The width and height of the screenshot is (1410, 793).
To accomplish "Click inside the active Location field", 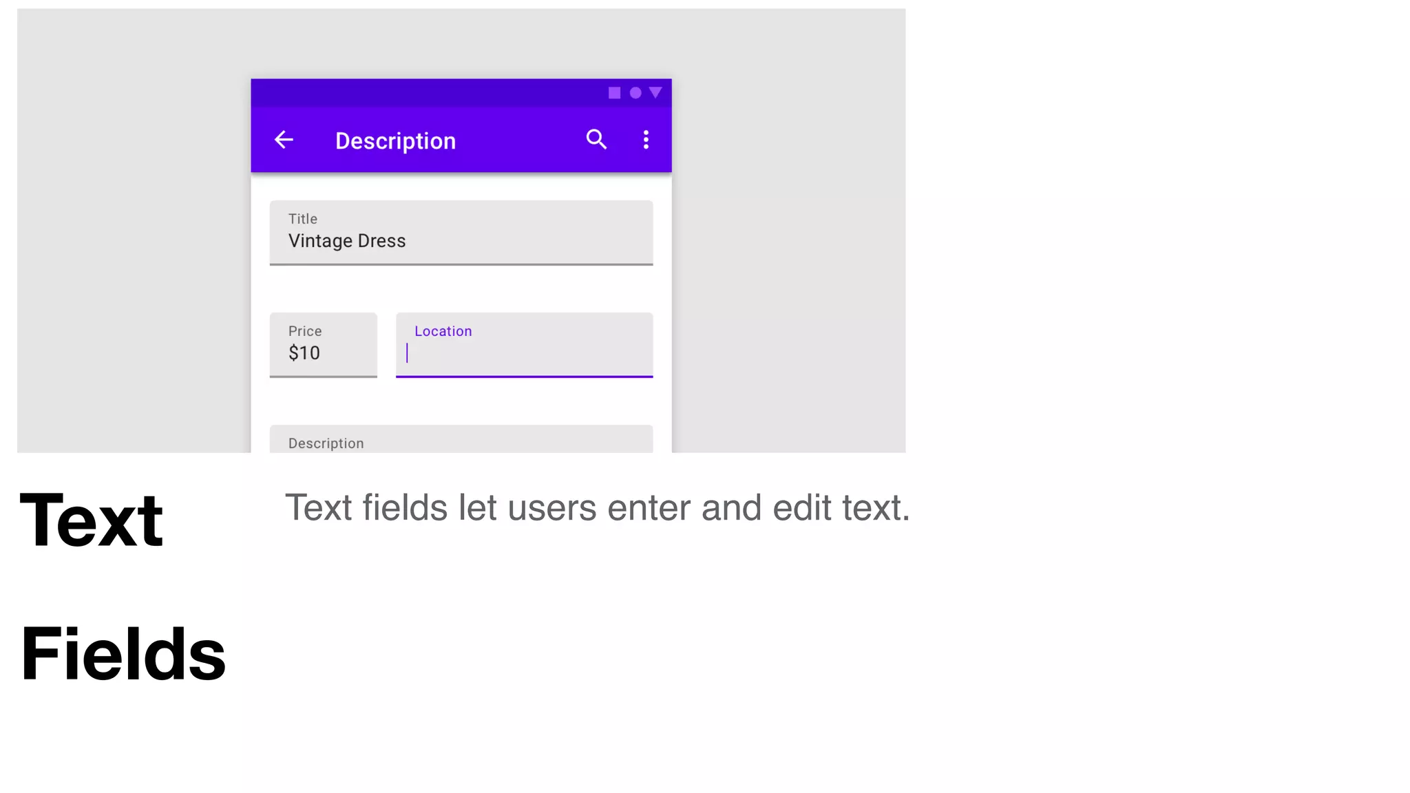I will pyautogui.click(x=524, y=345).
